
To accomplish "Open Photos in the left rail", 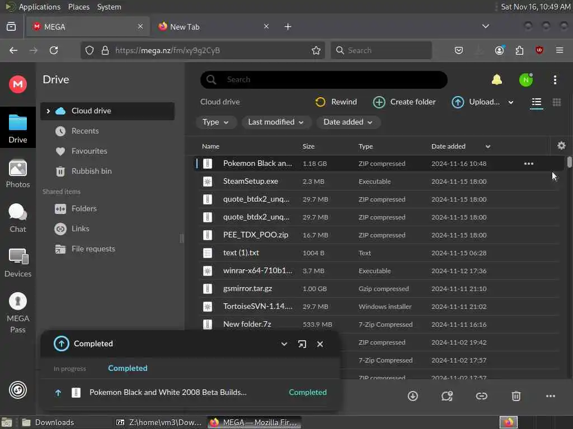I will point(17,174).
